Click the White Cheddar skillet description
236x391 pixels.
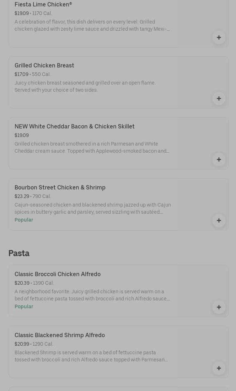click(92, 147)
